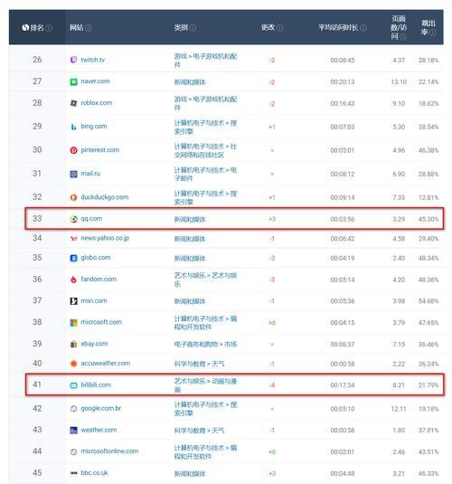Open the msn.com website link
The width and height of the screenshot is (452, 484).
click(94, 300)
